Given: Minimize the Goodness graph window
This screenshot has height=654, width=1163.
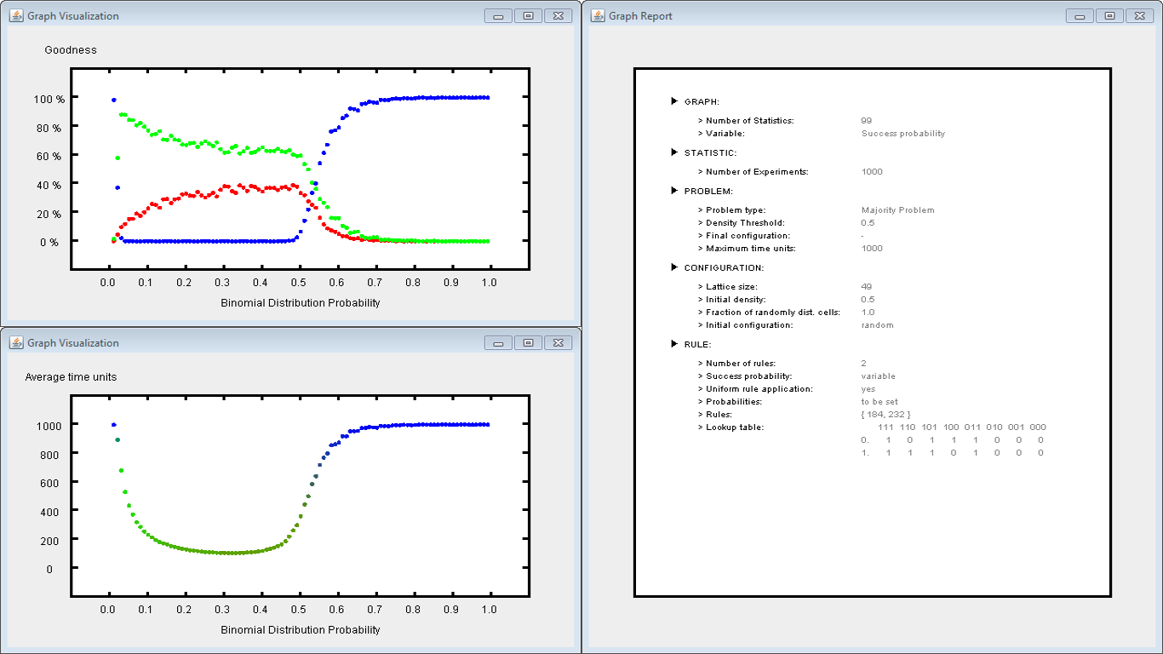Looking at the screenshot, I should click(499, 16).
